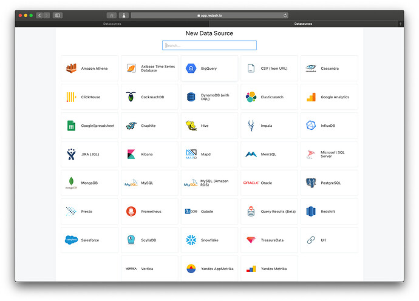The height and width of the screenshot is (301, 419).
Task: Click the InfluxDB blue polygon icon
Action: pos(311,125)
